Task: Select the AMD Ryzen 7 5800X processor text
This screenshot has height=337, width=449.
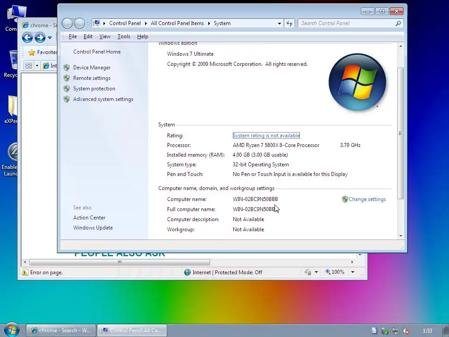Action: [x=276, y=145]
